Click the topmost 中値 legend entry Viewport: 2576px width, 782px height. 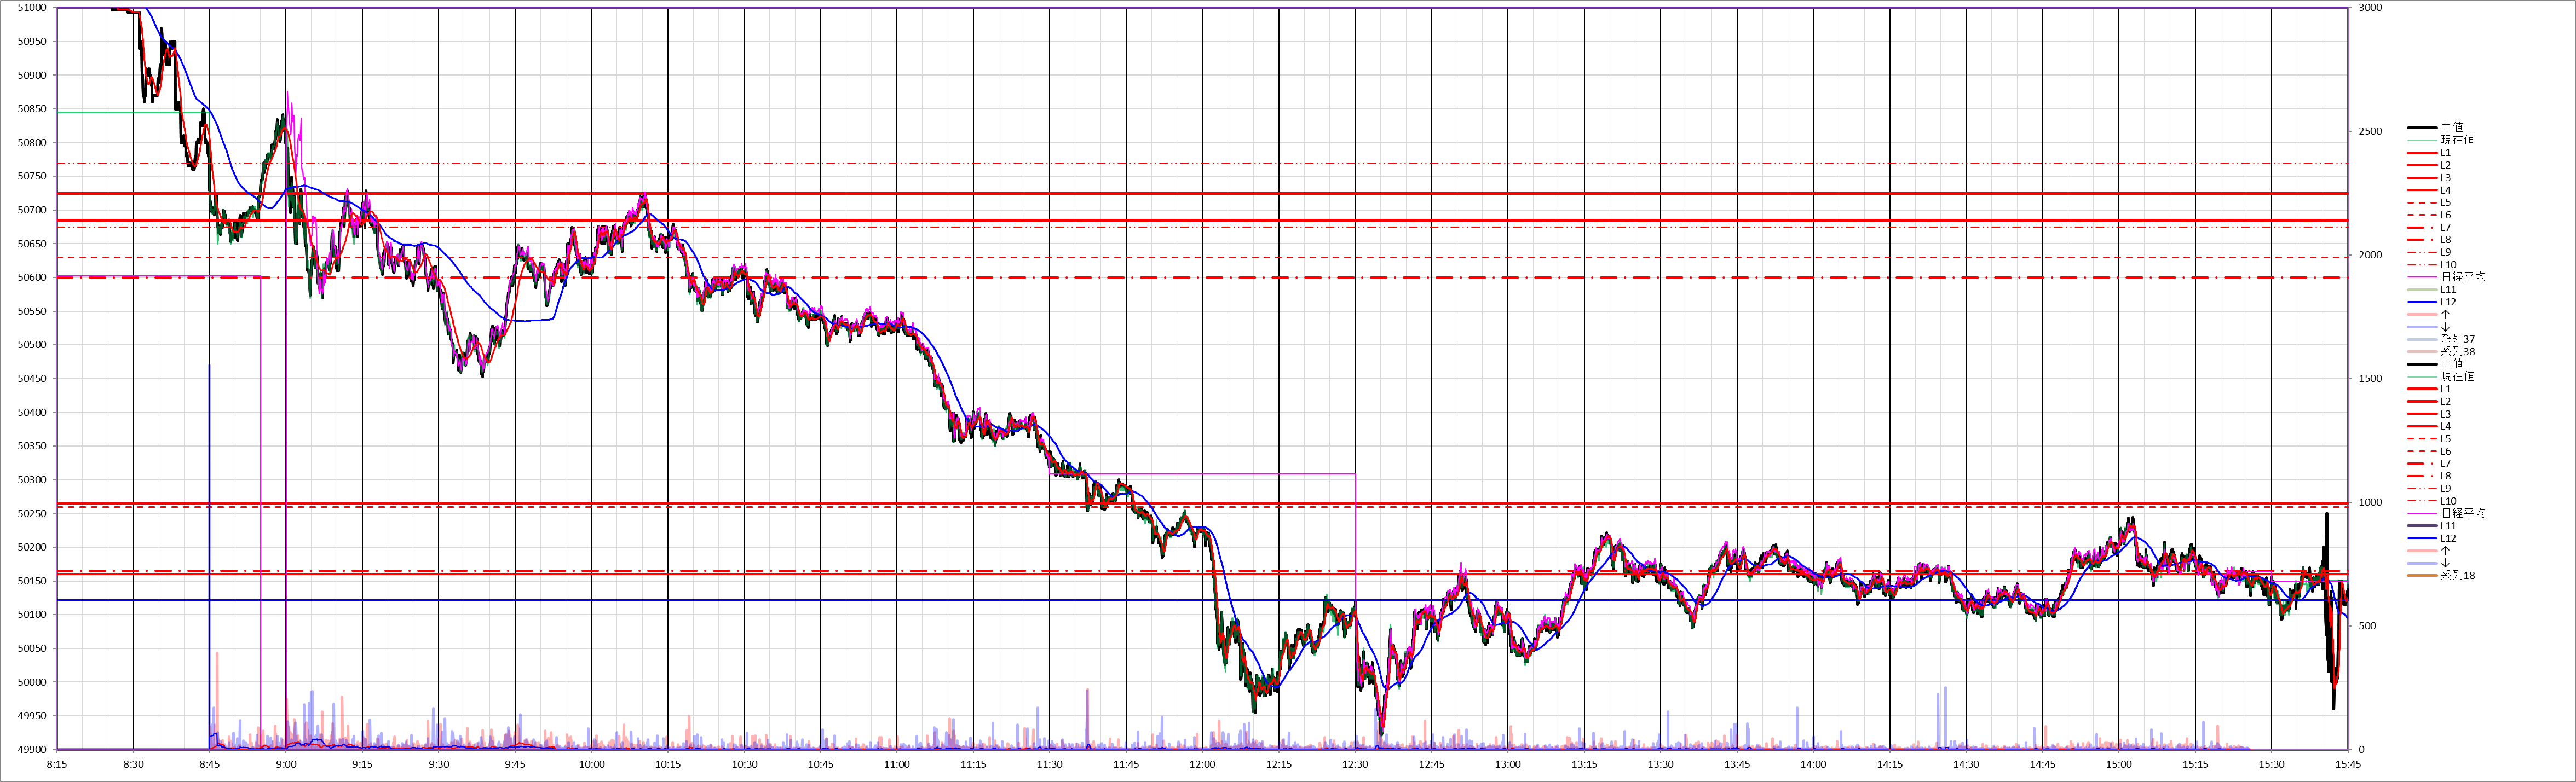pos(2451,128)
